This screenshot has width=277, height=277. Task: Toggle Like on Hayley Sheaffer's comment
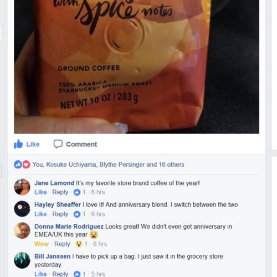click(40, 214)
